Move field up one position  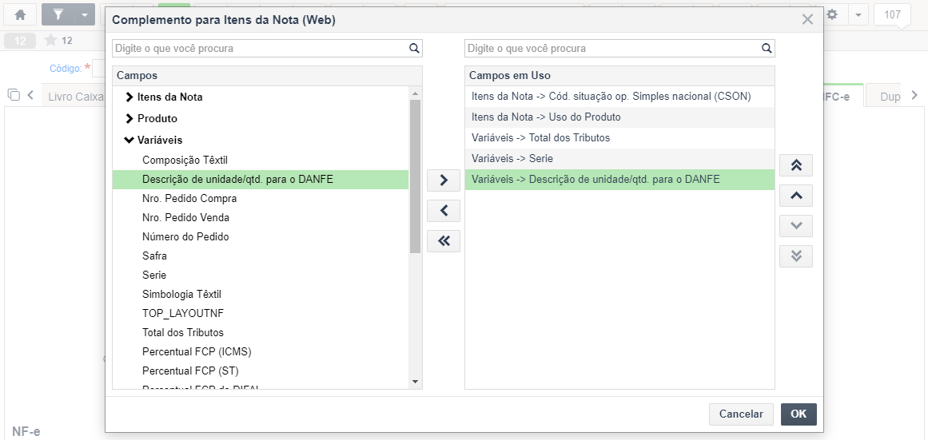tap(796, 196)
